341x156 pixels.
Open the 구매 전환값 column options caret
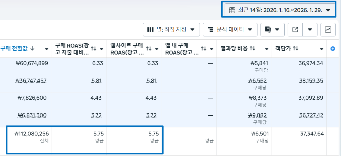[47, 49]
